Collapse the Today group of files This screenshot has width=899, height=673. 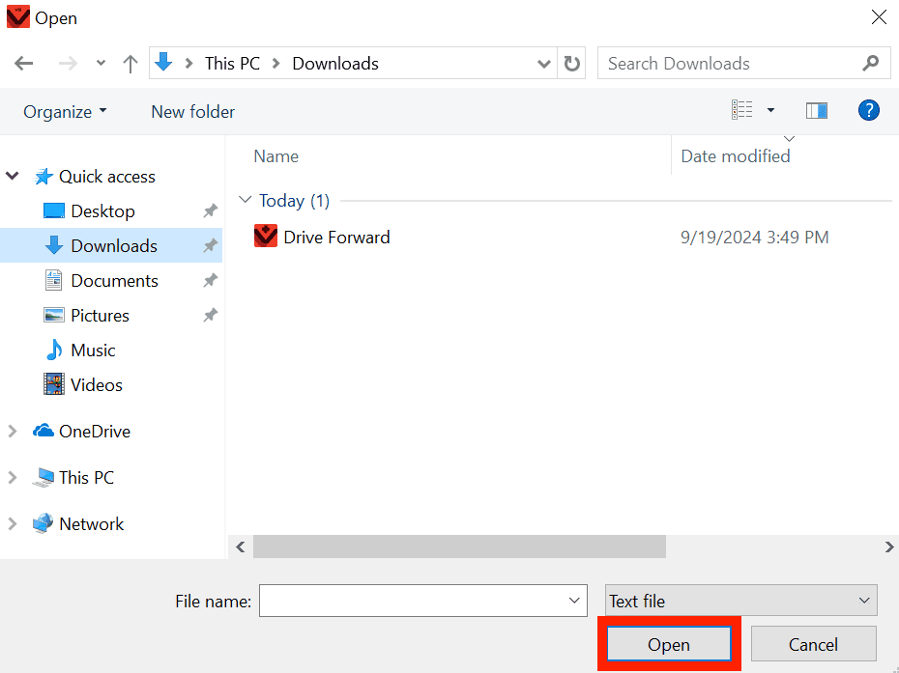246,200
